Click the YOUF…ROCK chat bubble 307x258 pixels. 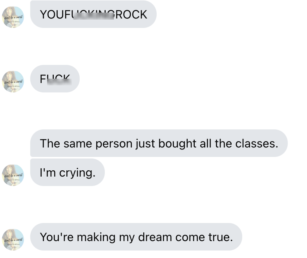pos(93,14)
